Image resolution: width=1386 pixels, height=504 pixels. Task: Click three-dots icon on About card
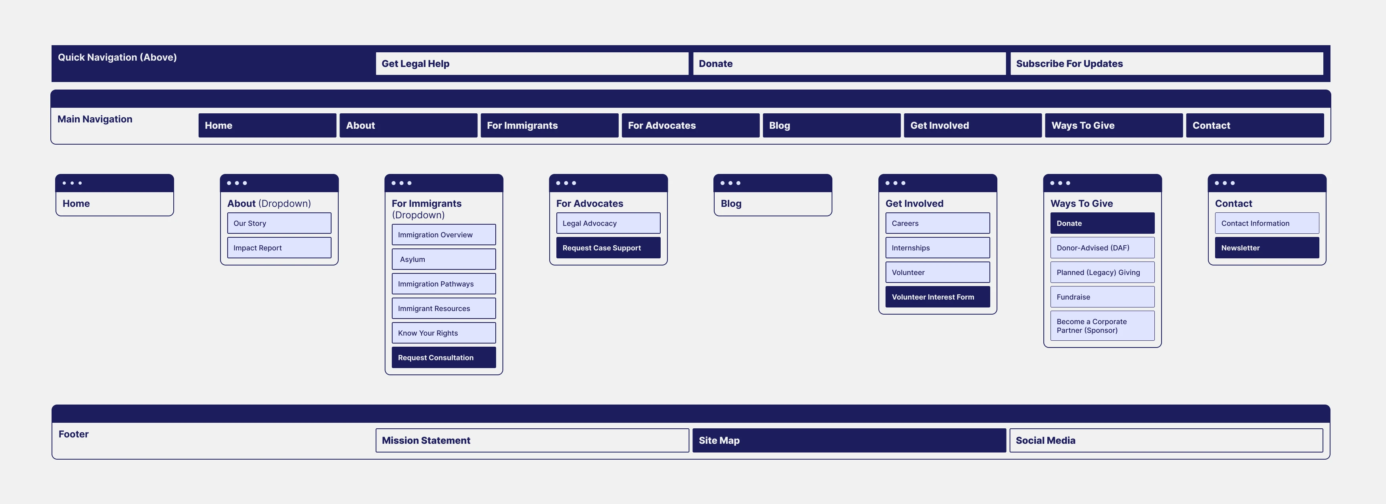237,183
